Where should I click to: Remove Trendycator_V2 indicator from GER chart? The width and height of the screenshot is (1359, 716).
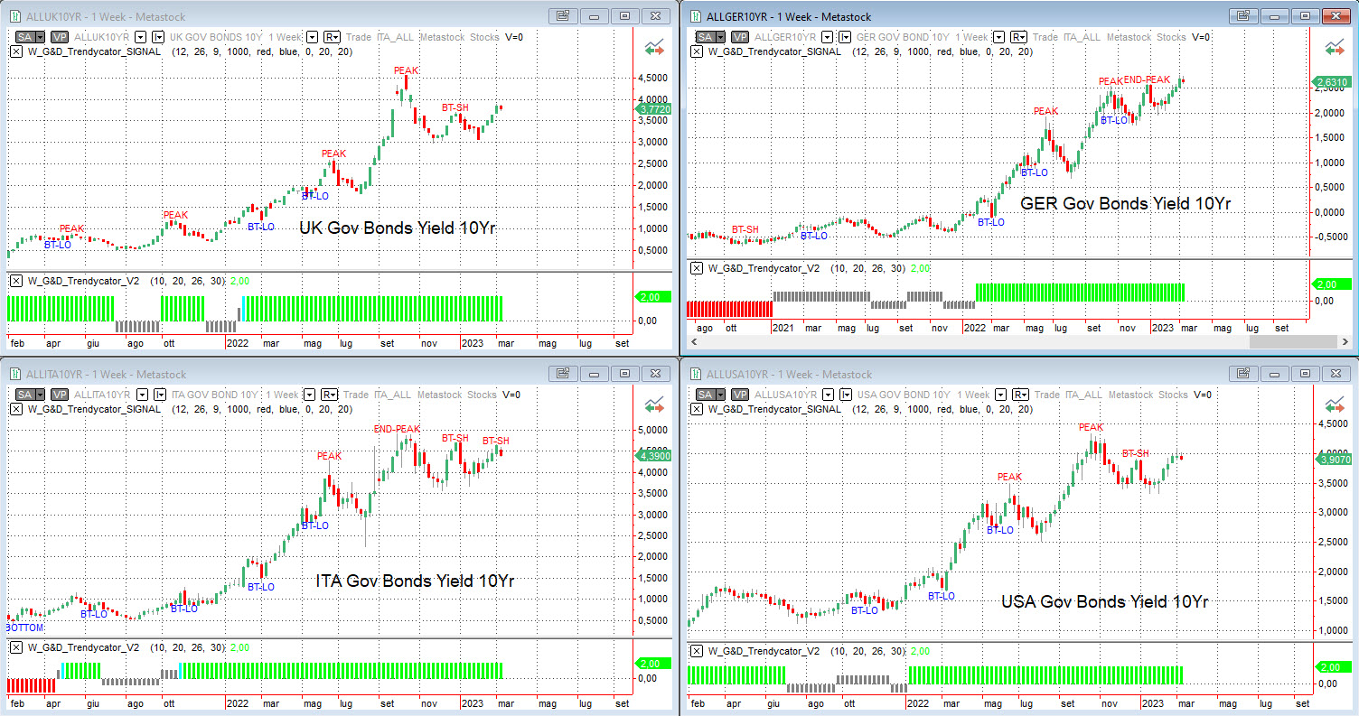[696, 268]
